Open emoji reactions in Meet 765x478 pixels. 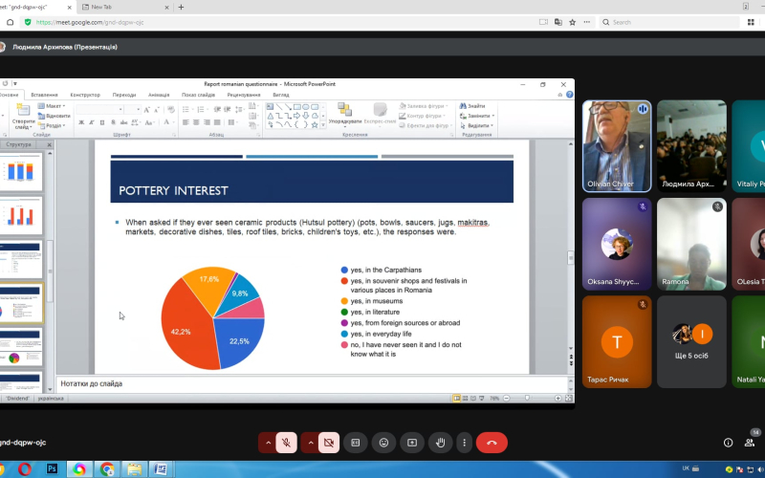click(x=384, y=443)
